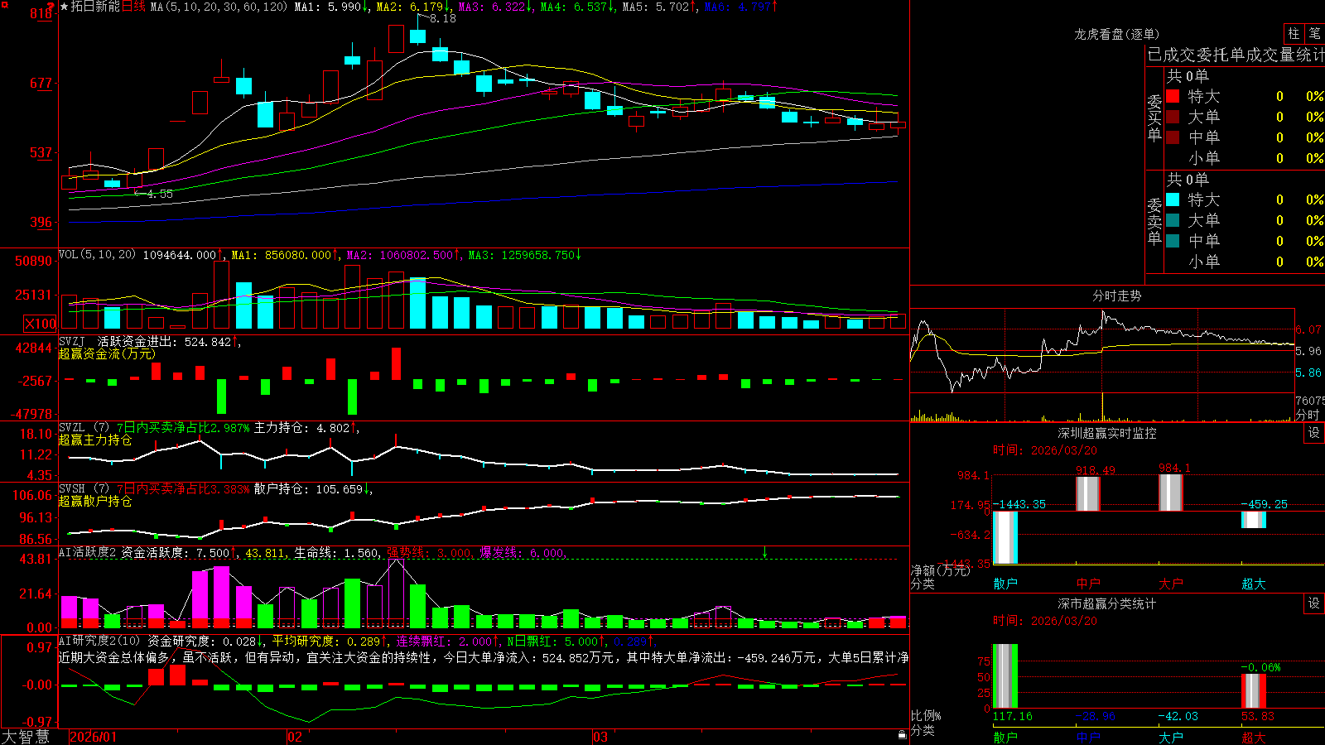
Task: Select the 03 month timeline marker
Action: [x=600, y=737]
